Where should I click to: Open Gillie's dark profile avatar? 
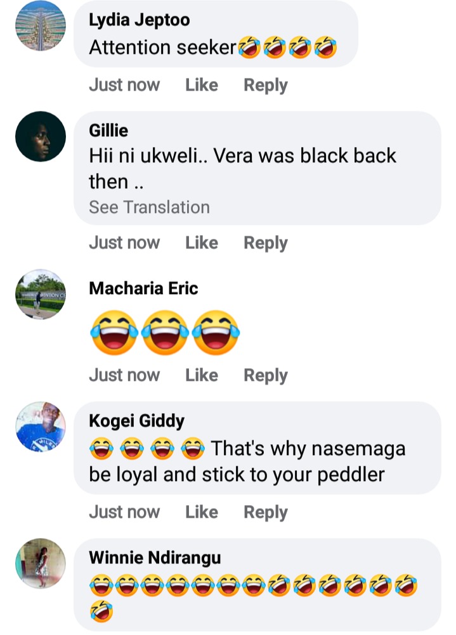(x=41, y=136)
